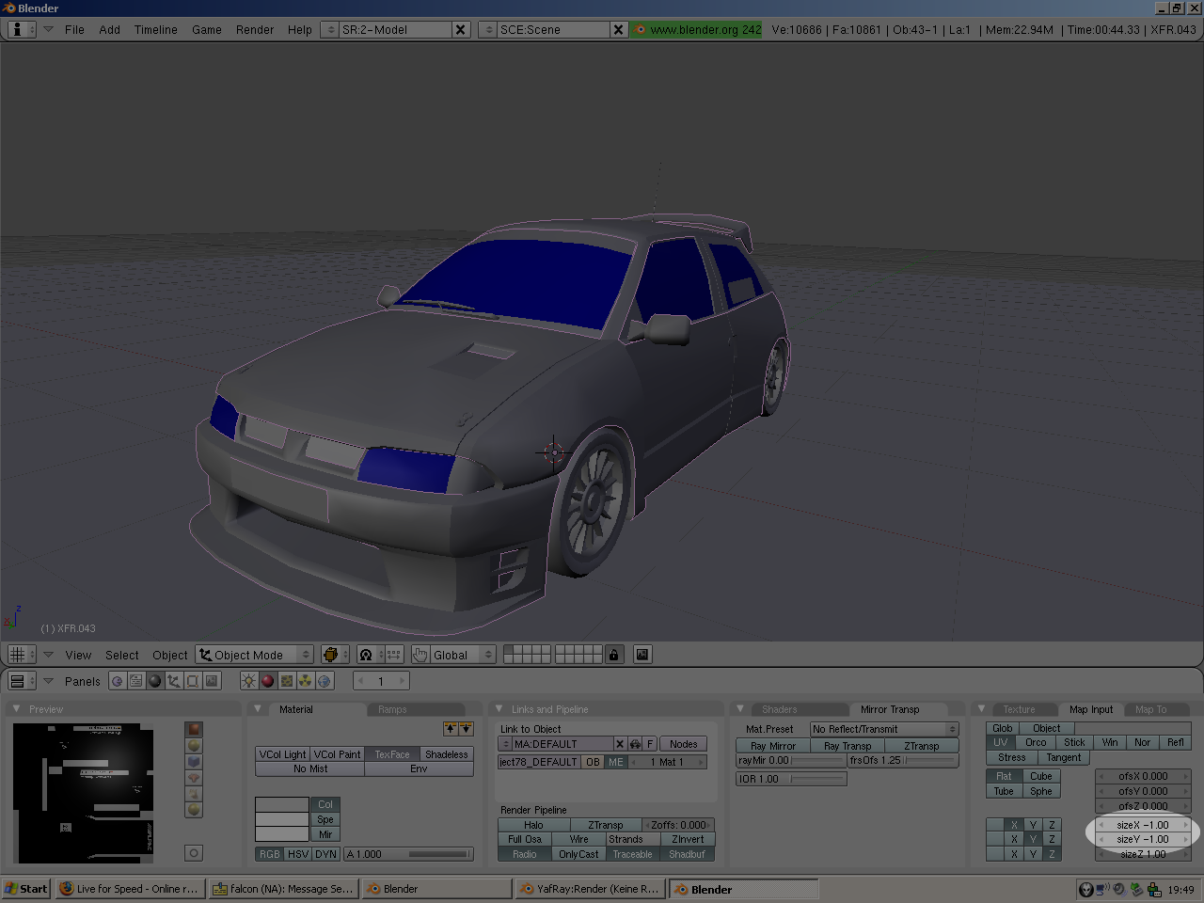Screen dimensions: 1204x903
Task: Switch to the YafRay:Render taskbar window
Action: click(x=590, y=889)
